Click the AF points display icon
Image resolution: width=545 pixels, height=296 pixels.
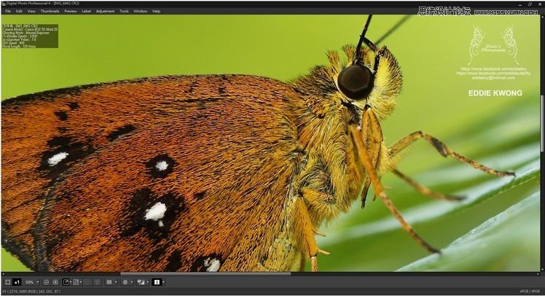[x=125, y=281]
